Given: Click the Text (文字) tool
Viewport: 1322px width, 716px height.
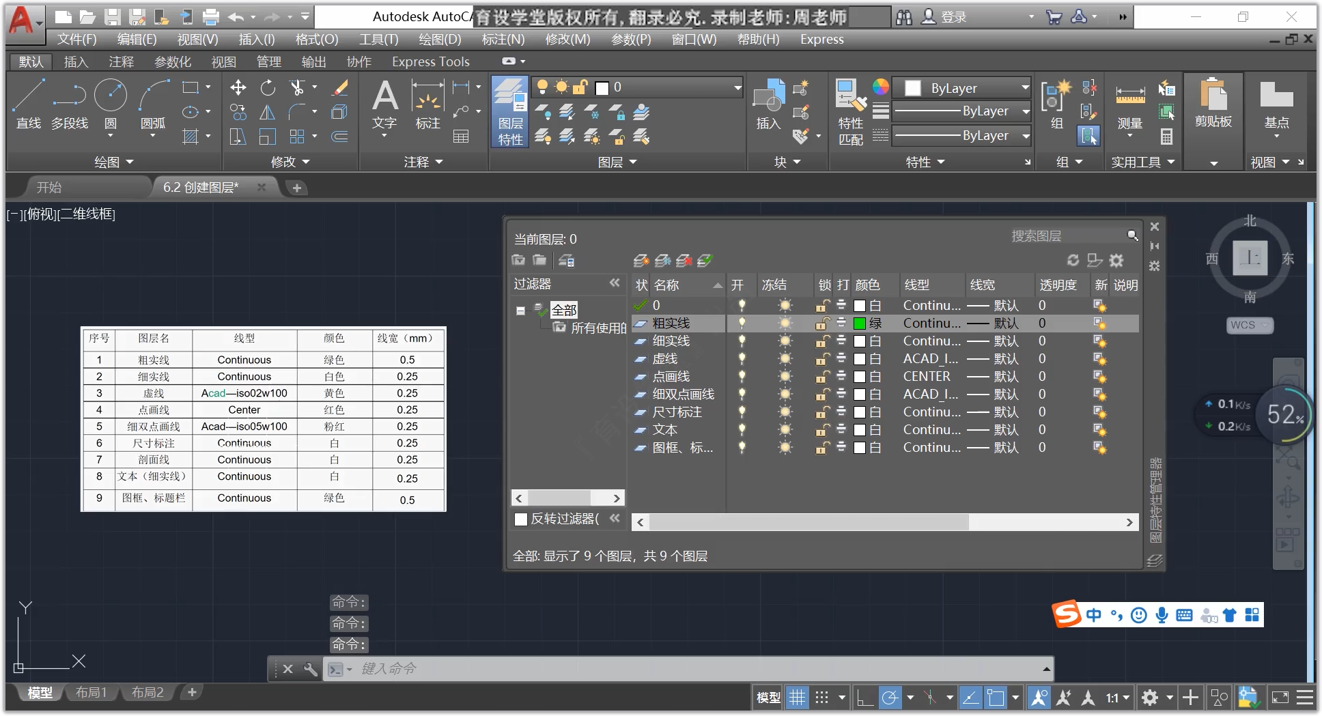Looking at the screenshot, I should [x=384, y=104].
